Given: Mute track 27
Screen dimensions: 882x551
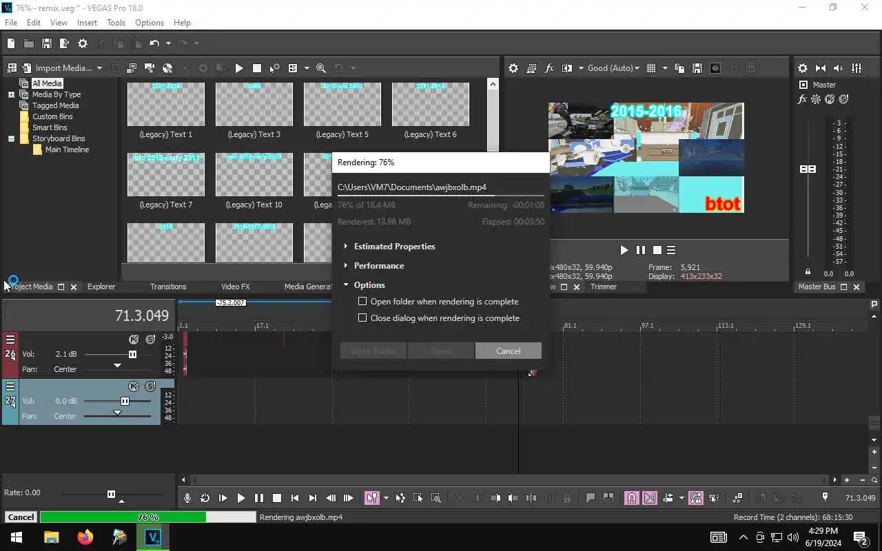Looking at the screenshot, I should click(x=134, y=386).
